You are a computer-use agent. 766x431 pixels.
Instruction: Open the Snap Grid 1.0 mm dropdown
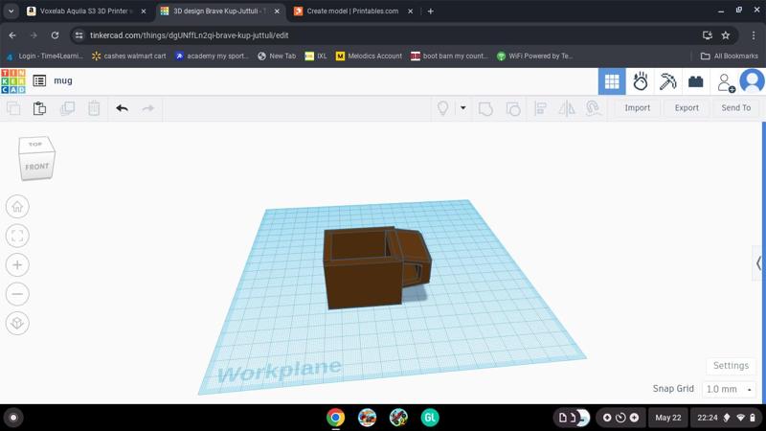coord(729,390)
